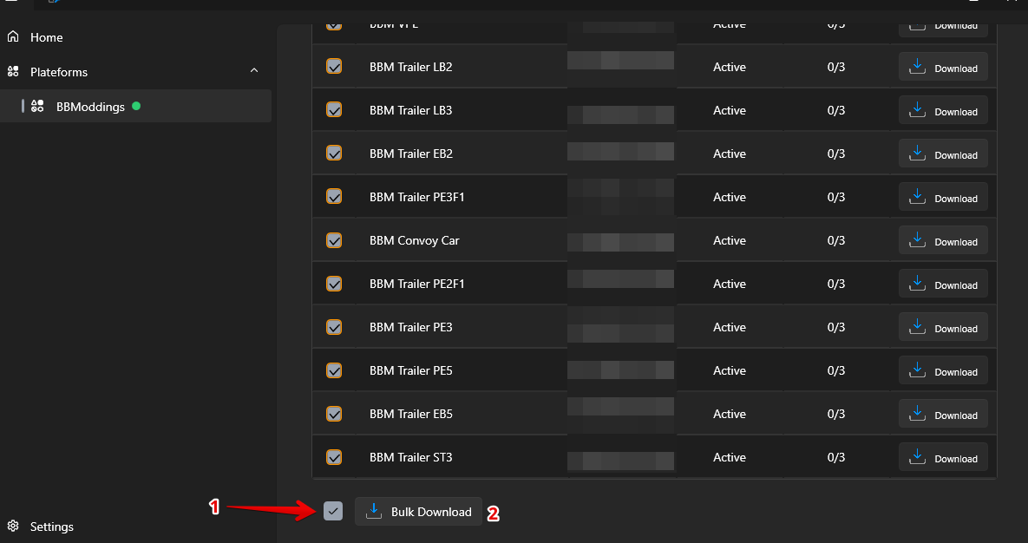Click download arrow icon for BBM Convoy Car
Viewport: 1028px width, 543px height.
[x=917, y=240]
